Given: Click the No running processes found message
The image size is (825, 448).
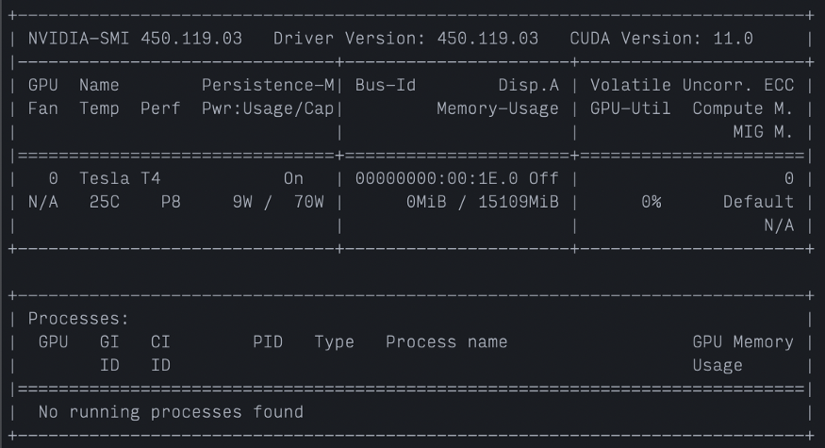Looking at the screenshot, I should point(171,412).
